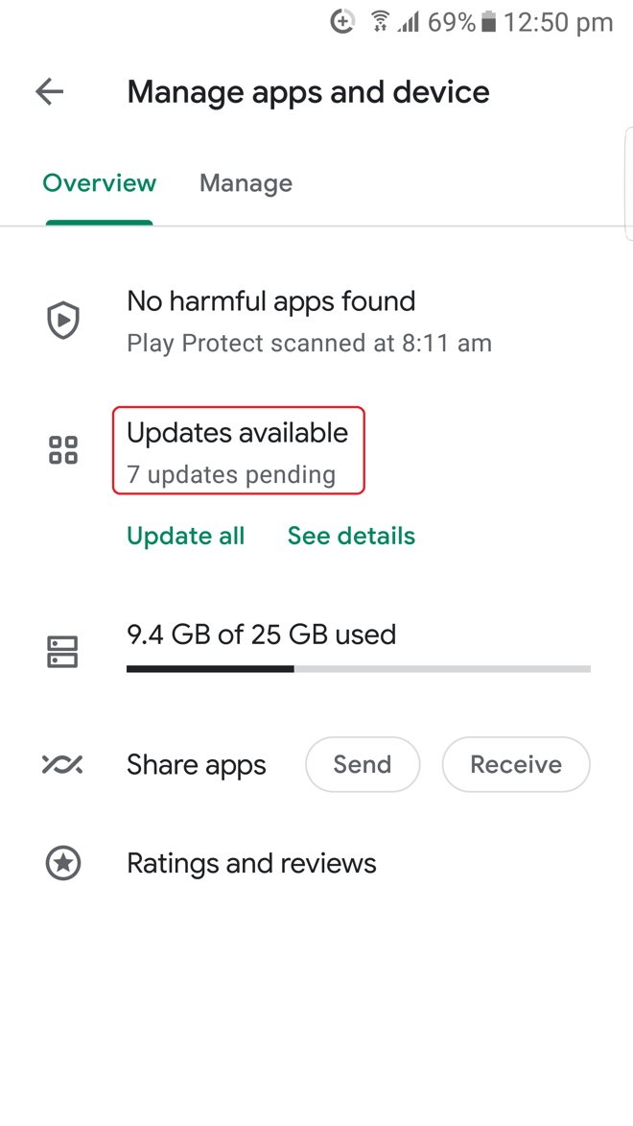Screen dimensions: 633x1126
Task: Open Ratings and reviews via the star icon
Action: pos(63,863)
